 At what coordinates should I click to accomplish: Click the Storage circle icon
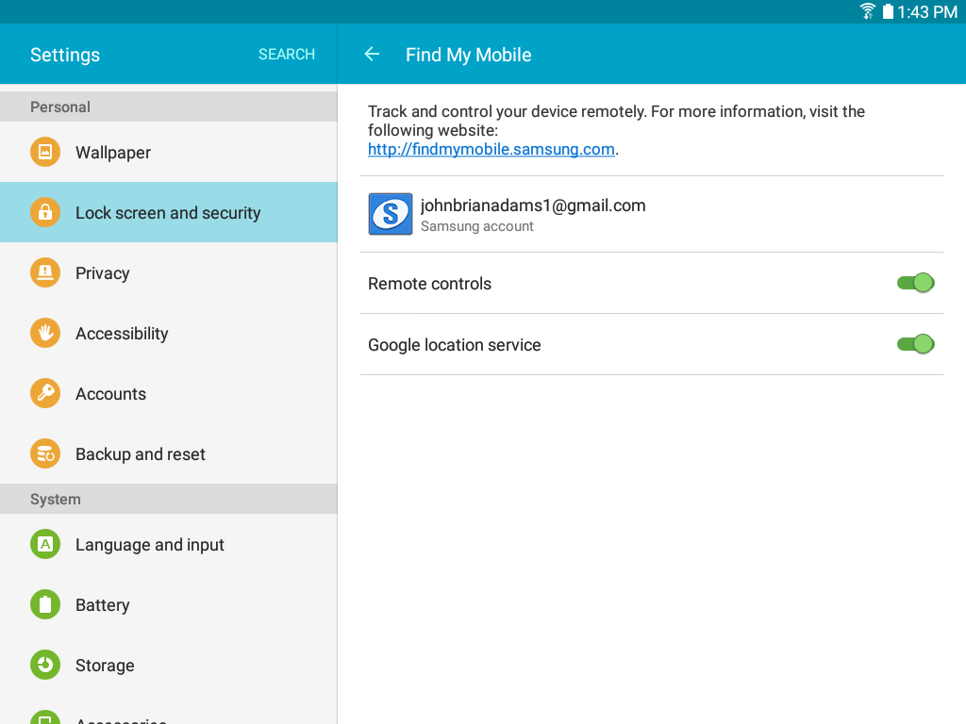(x=45, y=665)
